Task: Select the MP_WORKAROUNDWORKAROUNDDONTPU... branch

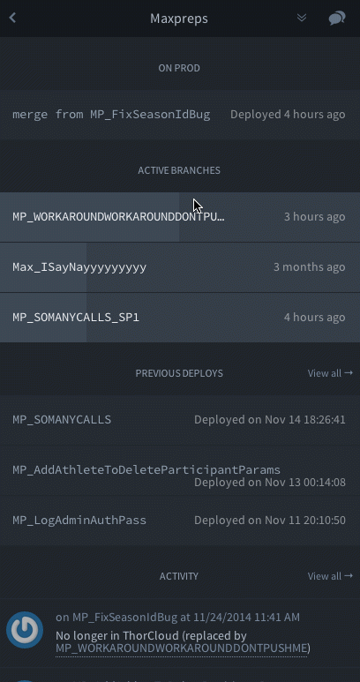Action: (x=180, y=217)
